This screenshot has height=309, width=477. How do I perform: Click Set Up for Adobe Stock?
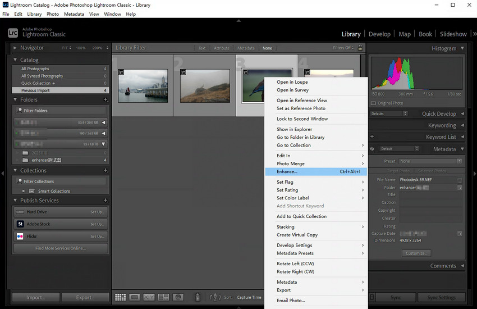(97, 224)
